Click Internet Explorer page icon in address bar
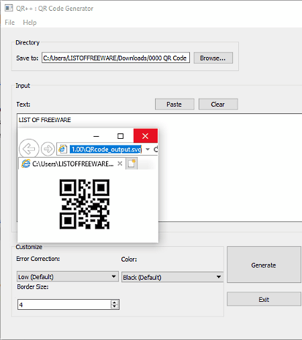302x340 pixels. [62, 149]
